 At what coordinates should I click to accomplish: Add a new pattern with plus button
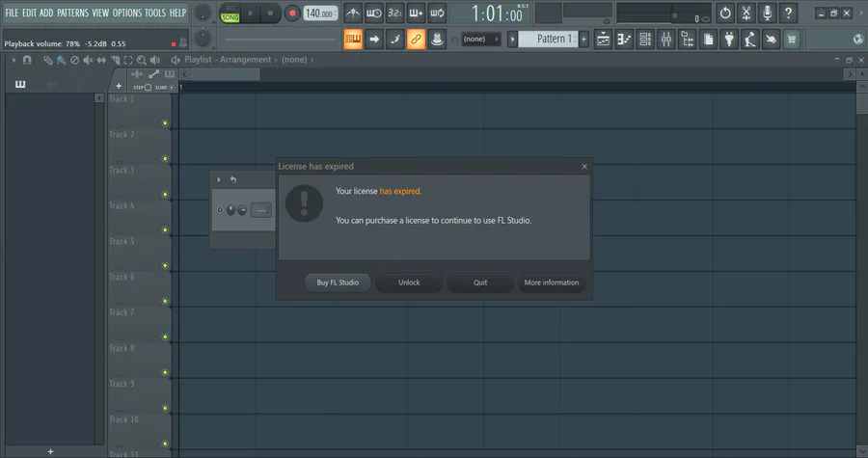point(583,40)
